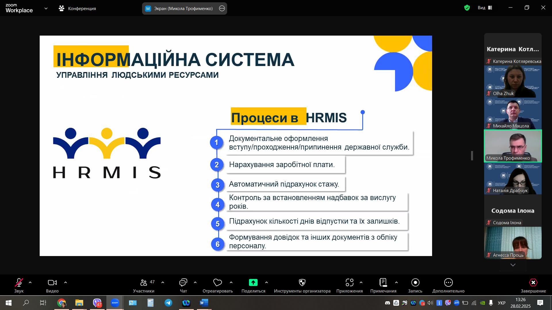552x310 pixels.
Task: Open the React heart icon
Action: (x=217, y=283)
